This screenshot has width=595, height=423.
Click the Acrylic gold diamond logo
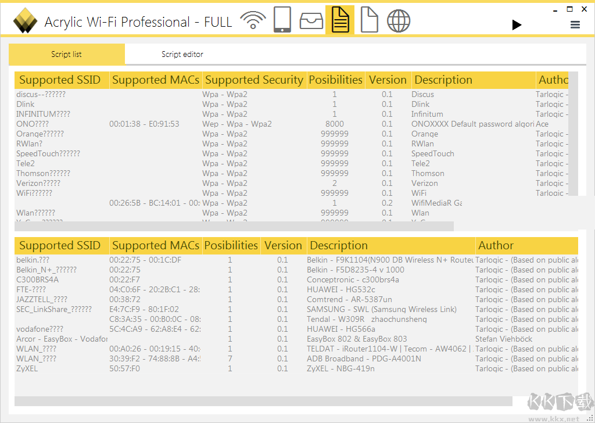pyautogui.click(x=25, y=21)
